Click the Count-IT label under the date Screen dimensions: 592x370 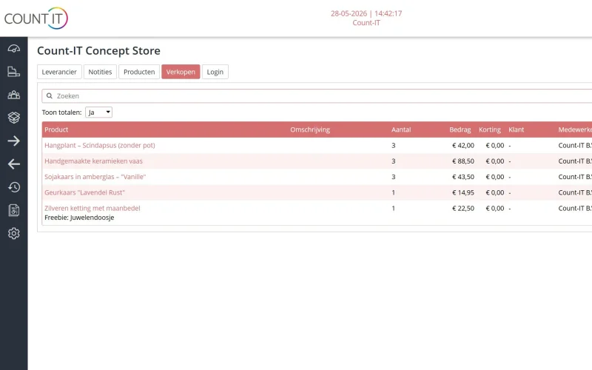point(366,23)
